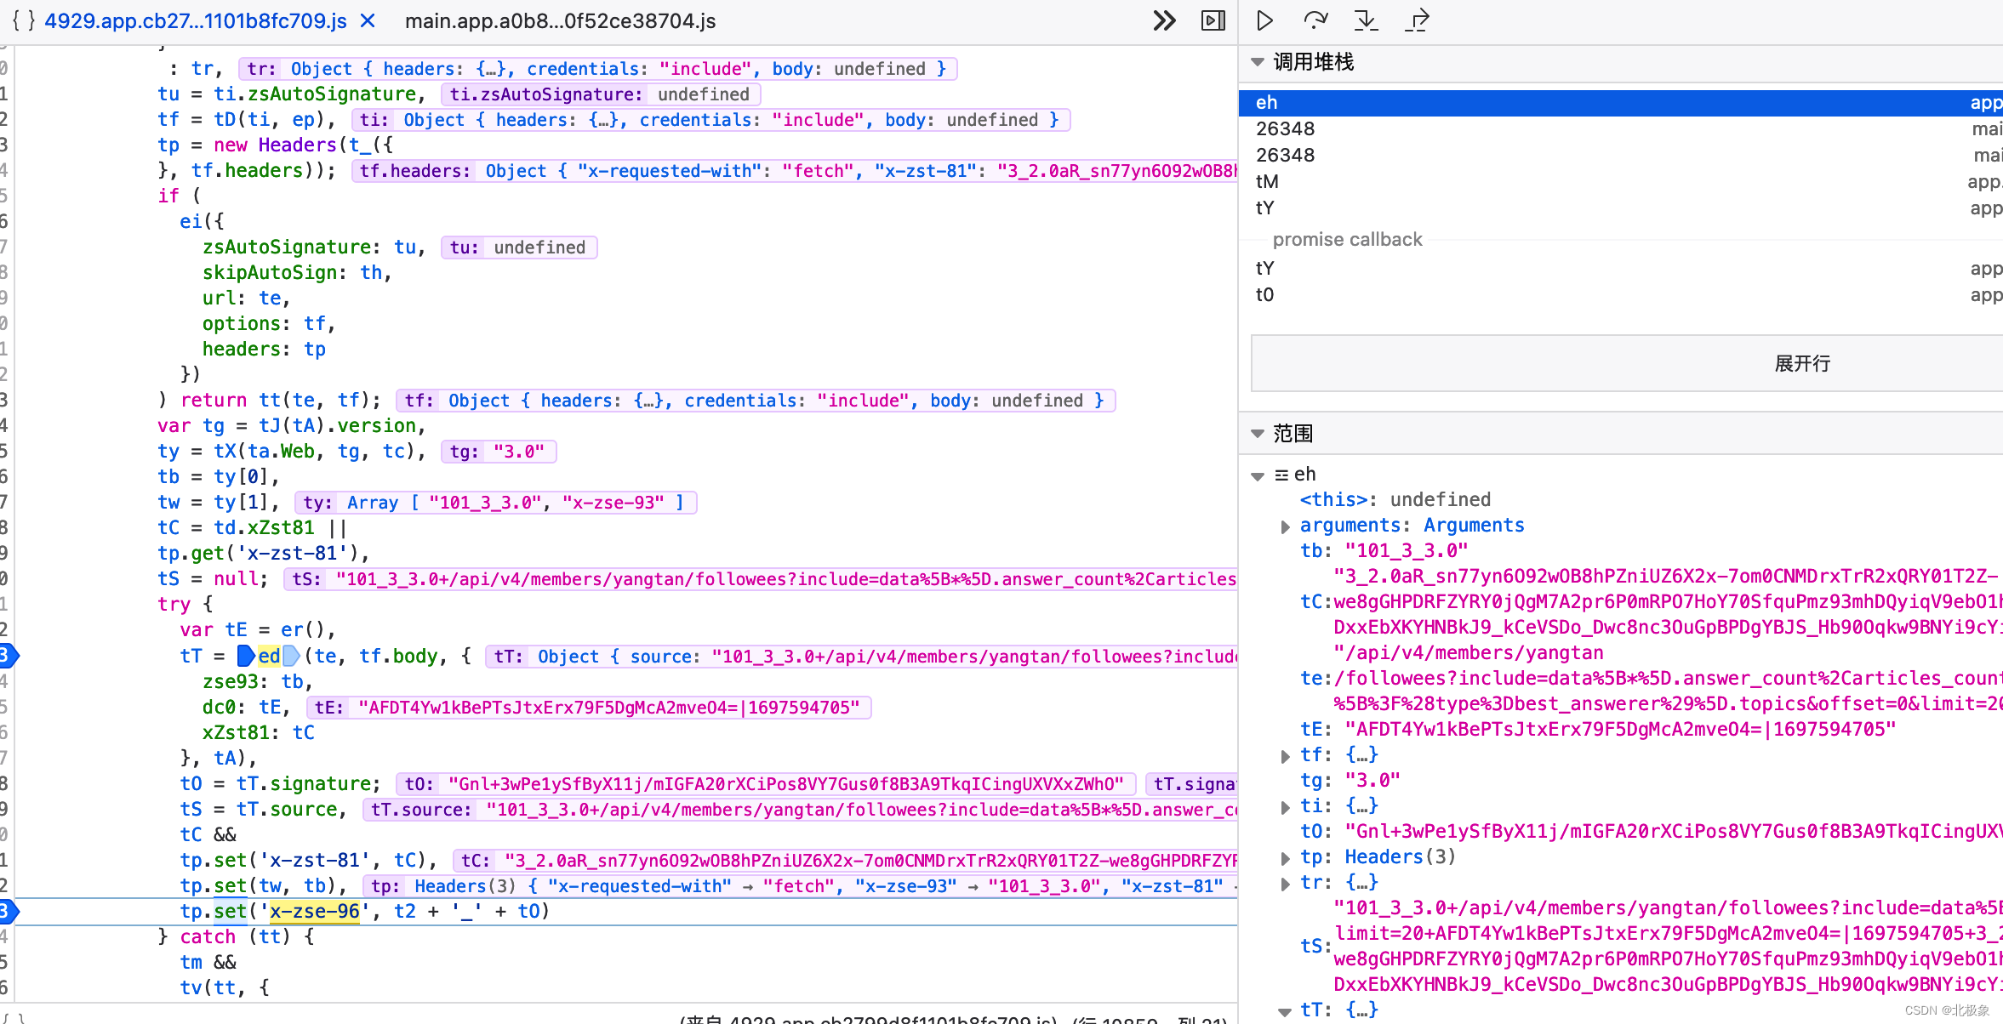The height and width of the screenshot is (1024, 2003).
Task: Click the inline preview ty: Array [ "101_3_3.0"
Action: coord(496,503)
